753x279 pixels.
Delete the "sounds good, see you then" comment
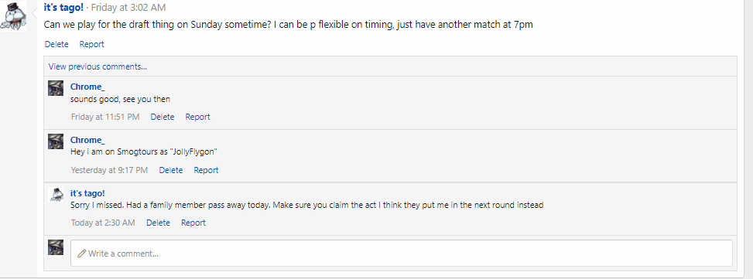[163, 117]
